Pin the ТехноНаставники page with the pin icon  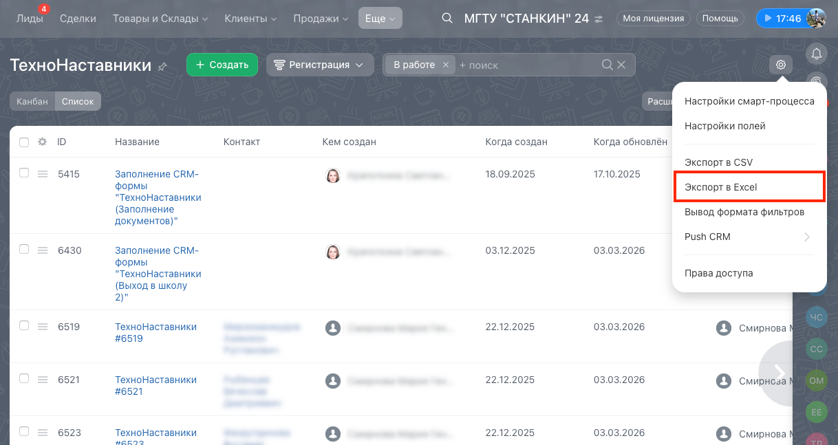coord(162,67)
